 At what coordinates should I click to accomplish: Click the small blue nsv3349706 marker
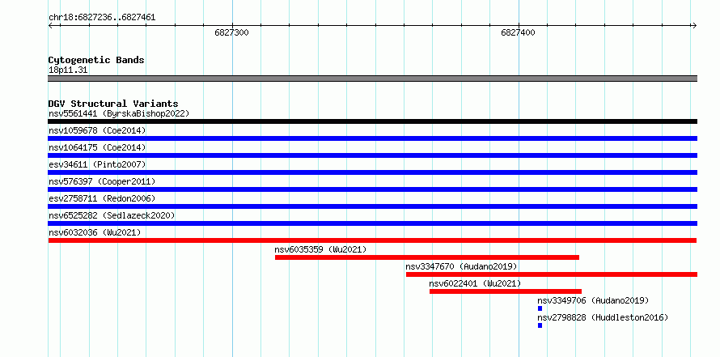tap(540, 308)
